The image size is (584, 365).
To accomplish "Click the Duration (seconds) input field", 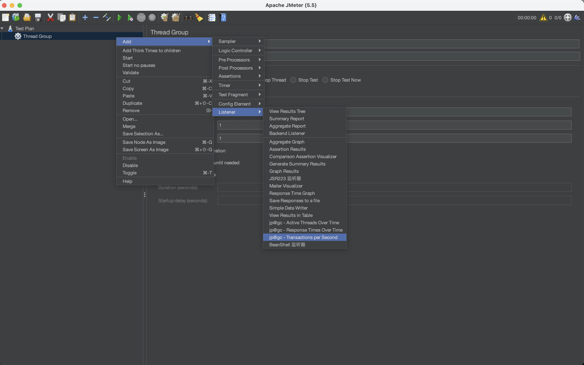I will pyautogui.click(x=394, y=188).
